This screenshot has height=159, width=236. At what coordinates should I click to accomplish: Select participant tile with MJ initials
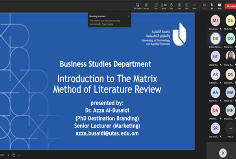click(x=215, y=20)
